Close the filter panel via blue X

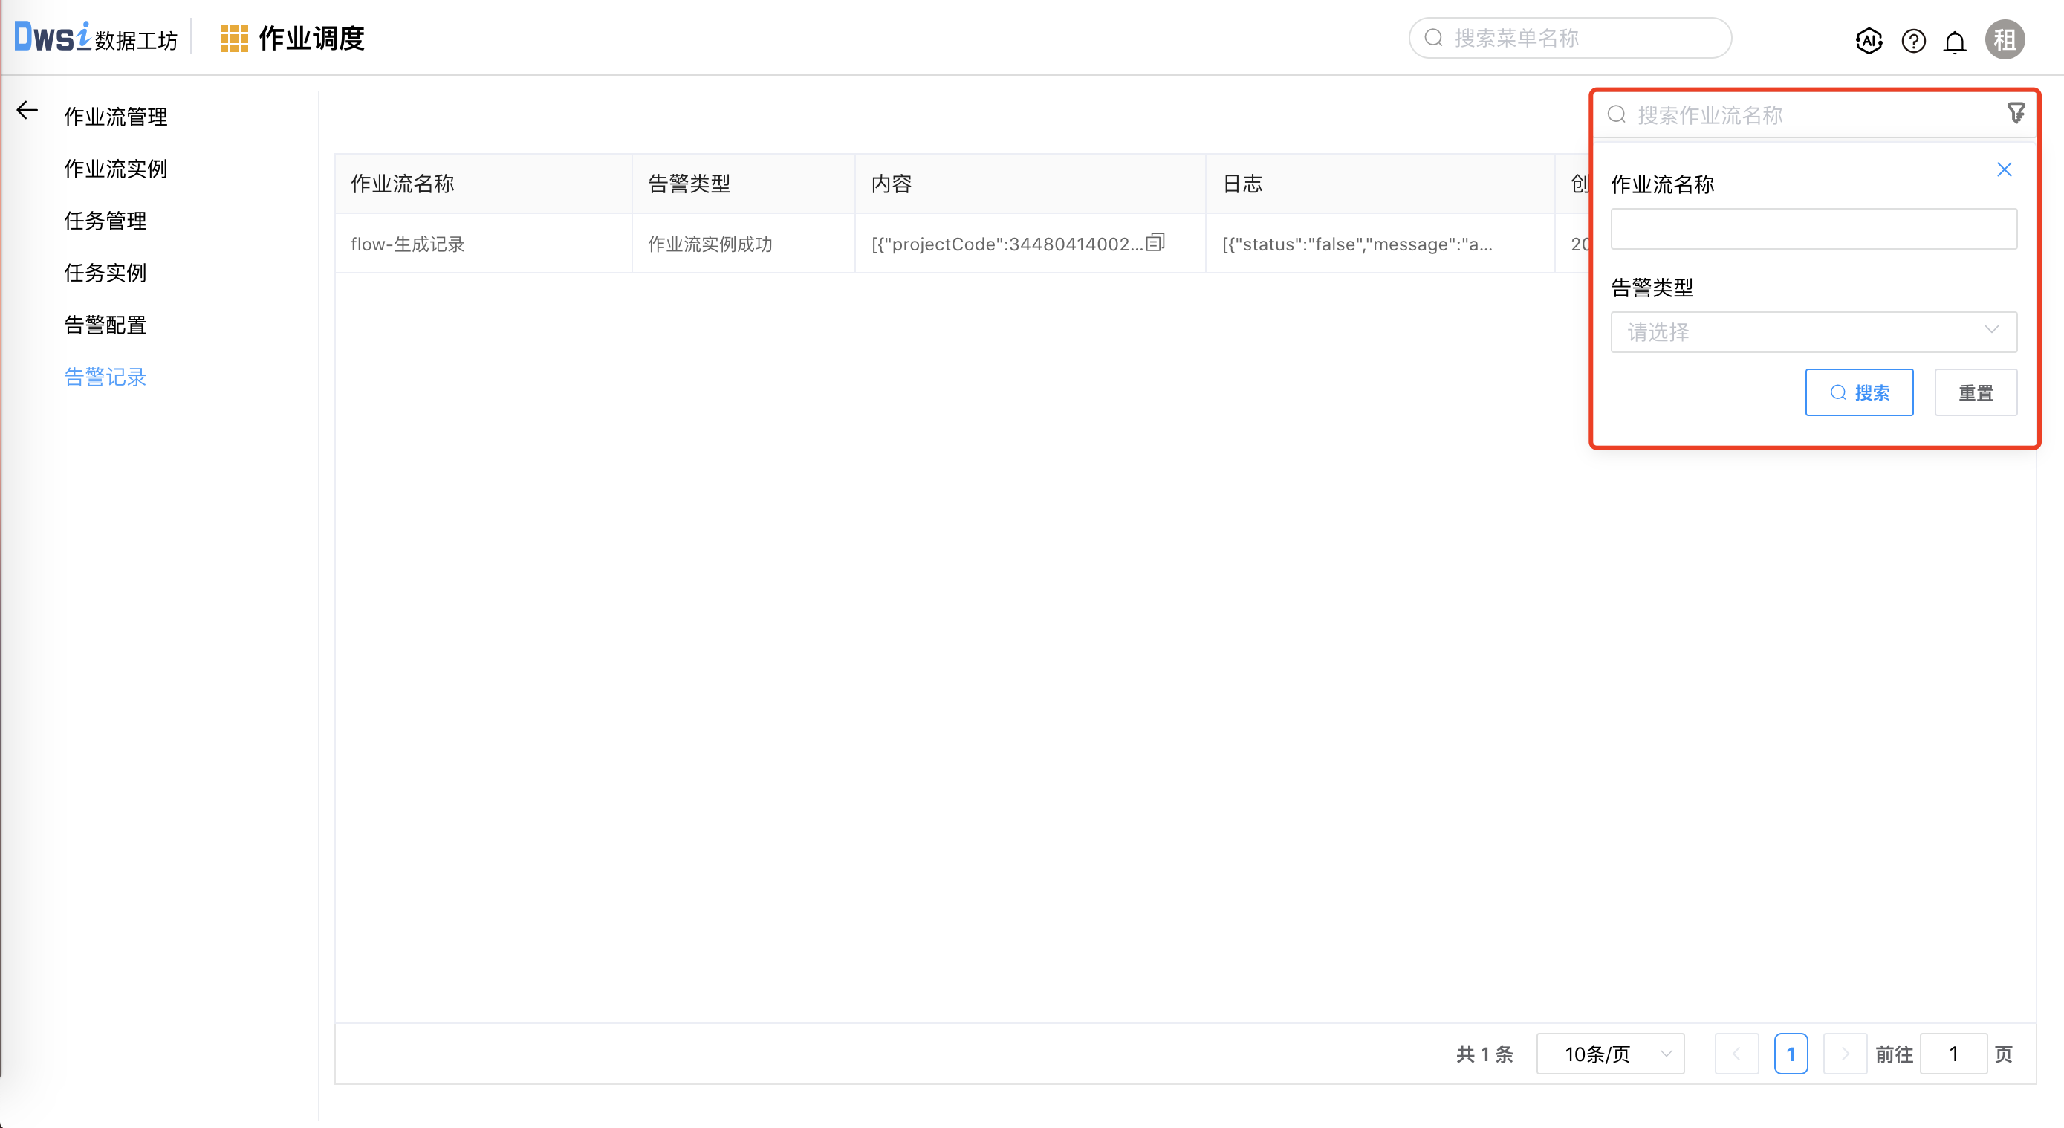tap(2004, 169)
